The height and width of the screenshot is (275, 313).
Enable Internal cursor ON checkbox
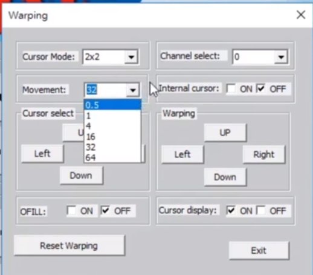231,88
